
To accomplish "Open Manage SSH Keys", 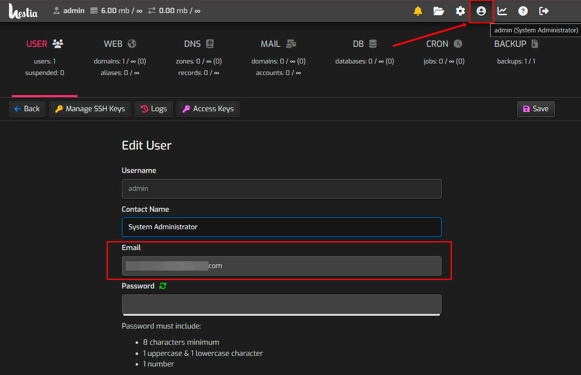I will pos(90,109).
